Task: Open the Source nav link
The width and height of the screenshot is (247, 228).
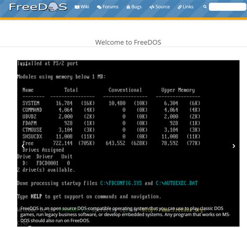Action: coord(159,7)
